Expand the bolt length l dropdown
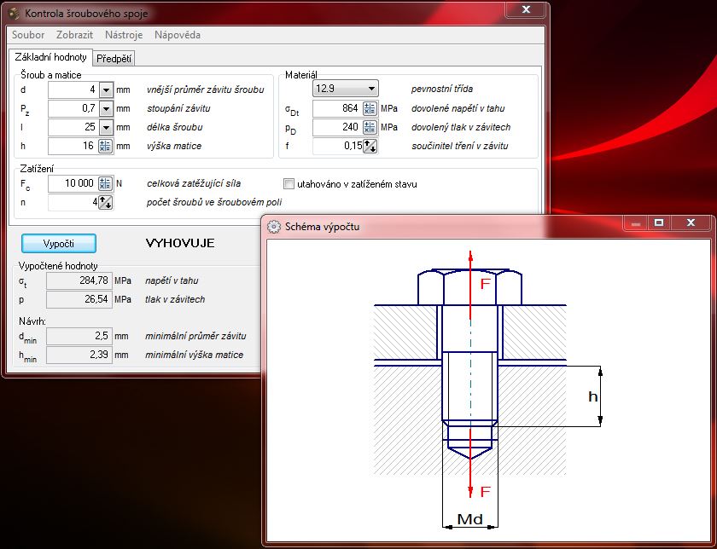This screenshot has width=717, height=549. pyautogui.click(x=105, y=127)
